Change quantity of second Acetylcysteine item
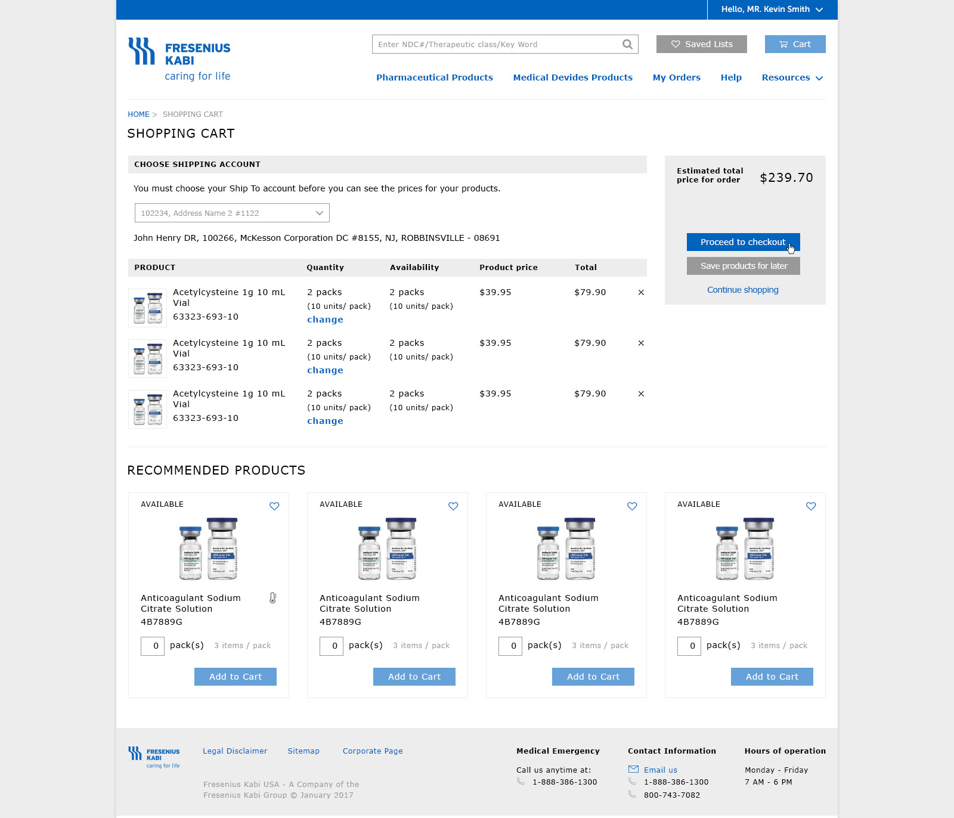954x818 pixels. 325,370
